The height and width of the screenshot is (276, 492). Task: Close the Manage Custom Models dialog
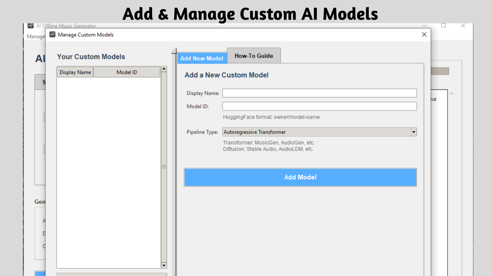click(x=424, y=34)
